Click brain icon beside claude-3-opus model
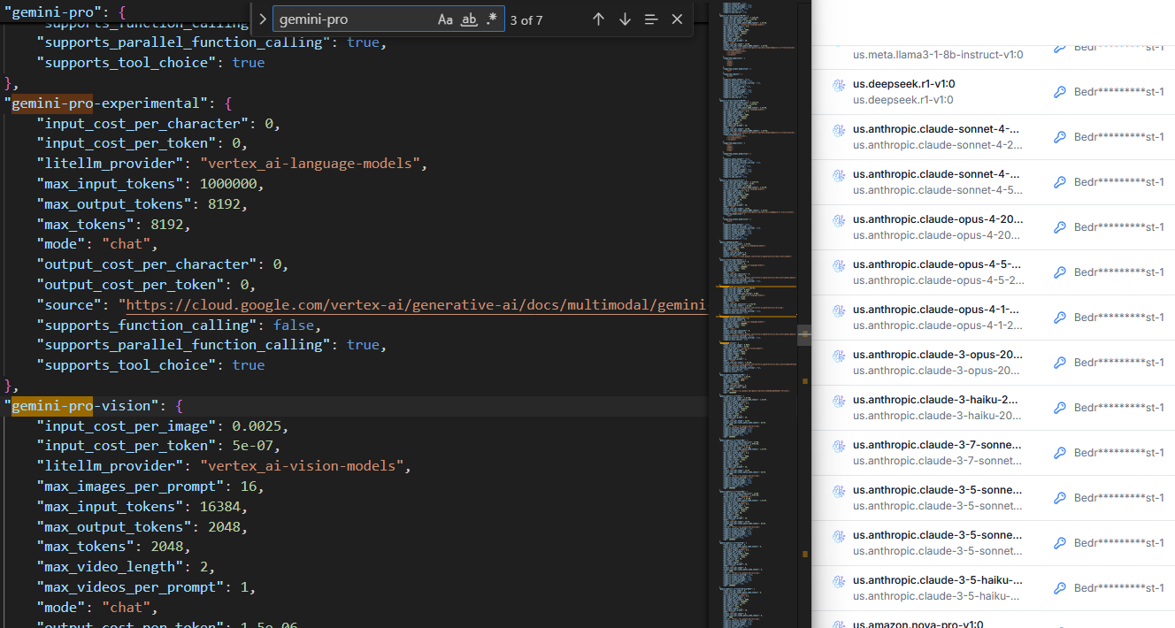This screenshot has width=1175, height=628. tap(840, 356)
